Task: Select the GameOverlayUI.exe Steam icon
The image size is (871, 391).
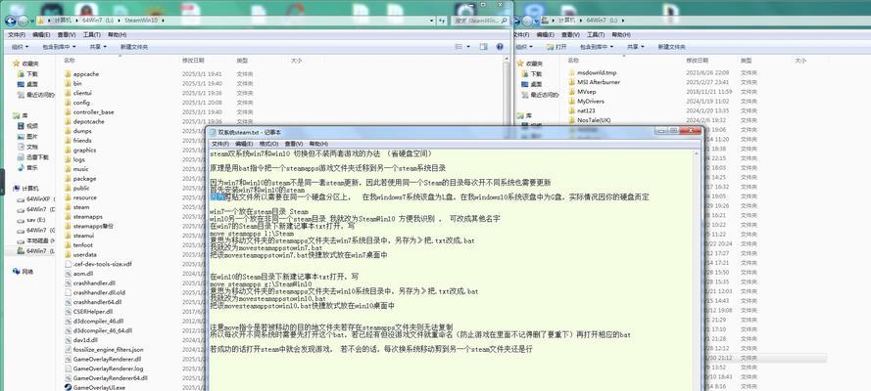Action: (68, 387)
